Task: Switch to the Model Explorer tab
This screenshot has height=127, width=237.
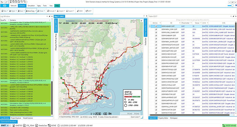Action: (x=28, y=118)
